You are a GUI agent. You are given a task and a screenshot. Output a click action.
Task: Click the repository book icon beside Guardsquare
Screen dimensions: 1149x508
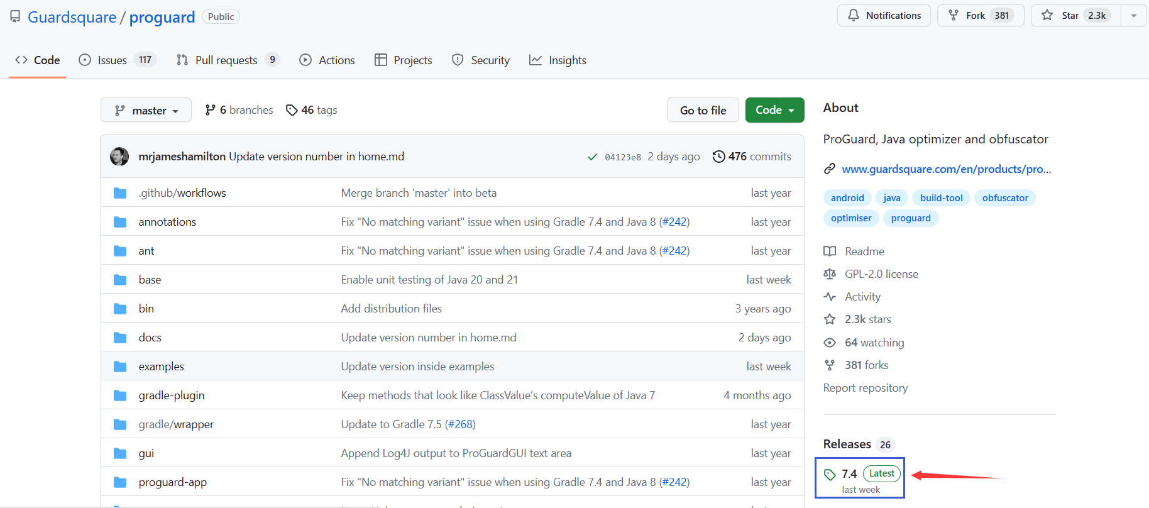(15, 16)
